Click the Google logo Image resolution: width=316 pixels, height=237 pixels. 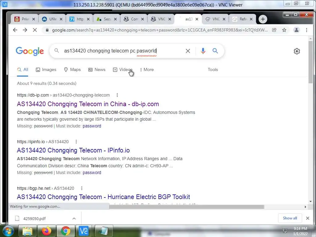(30, 51)
